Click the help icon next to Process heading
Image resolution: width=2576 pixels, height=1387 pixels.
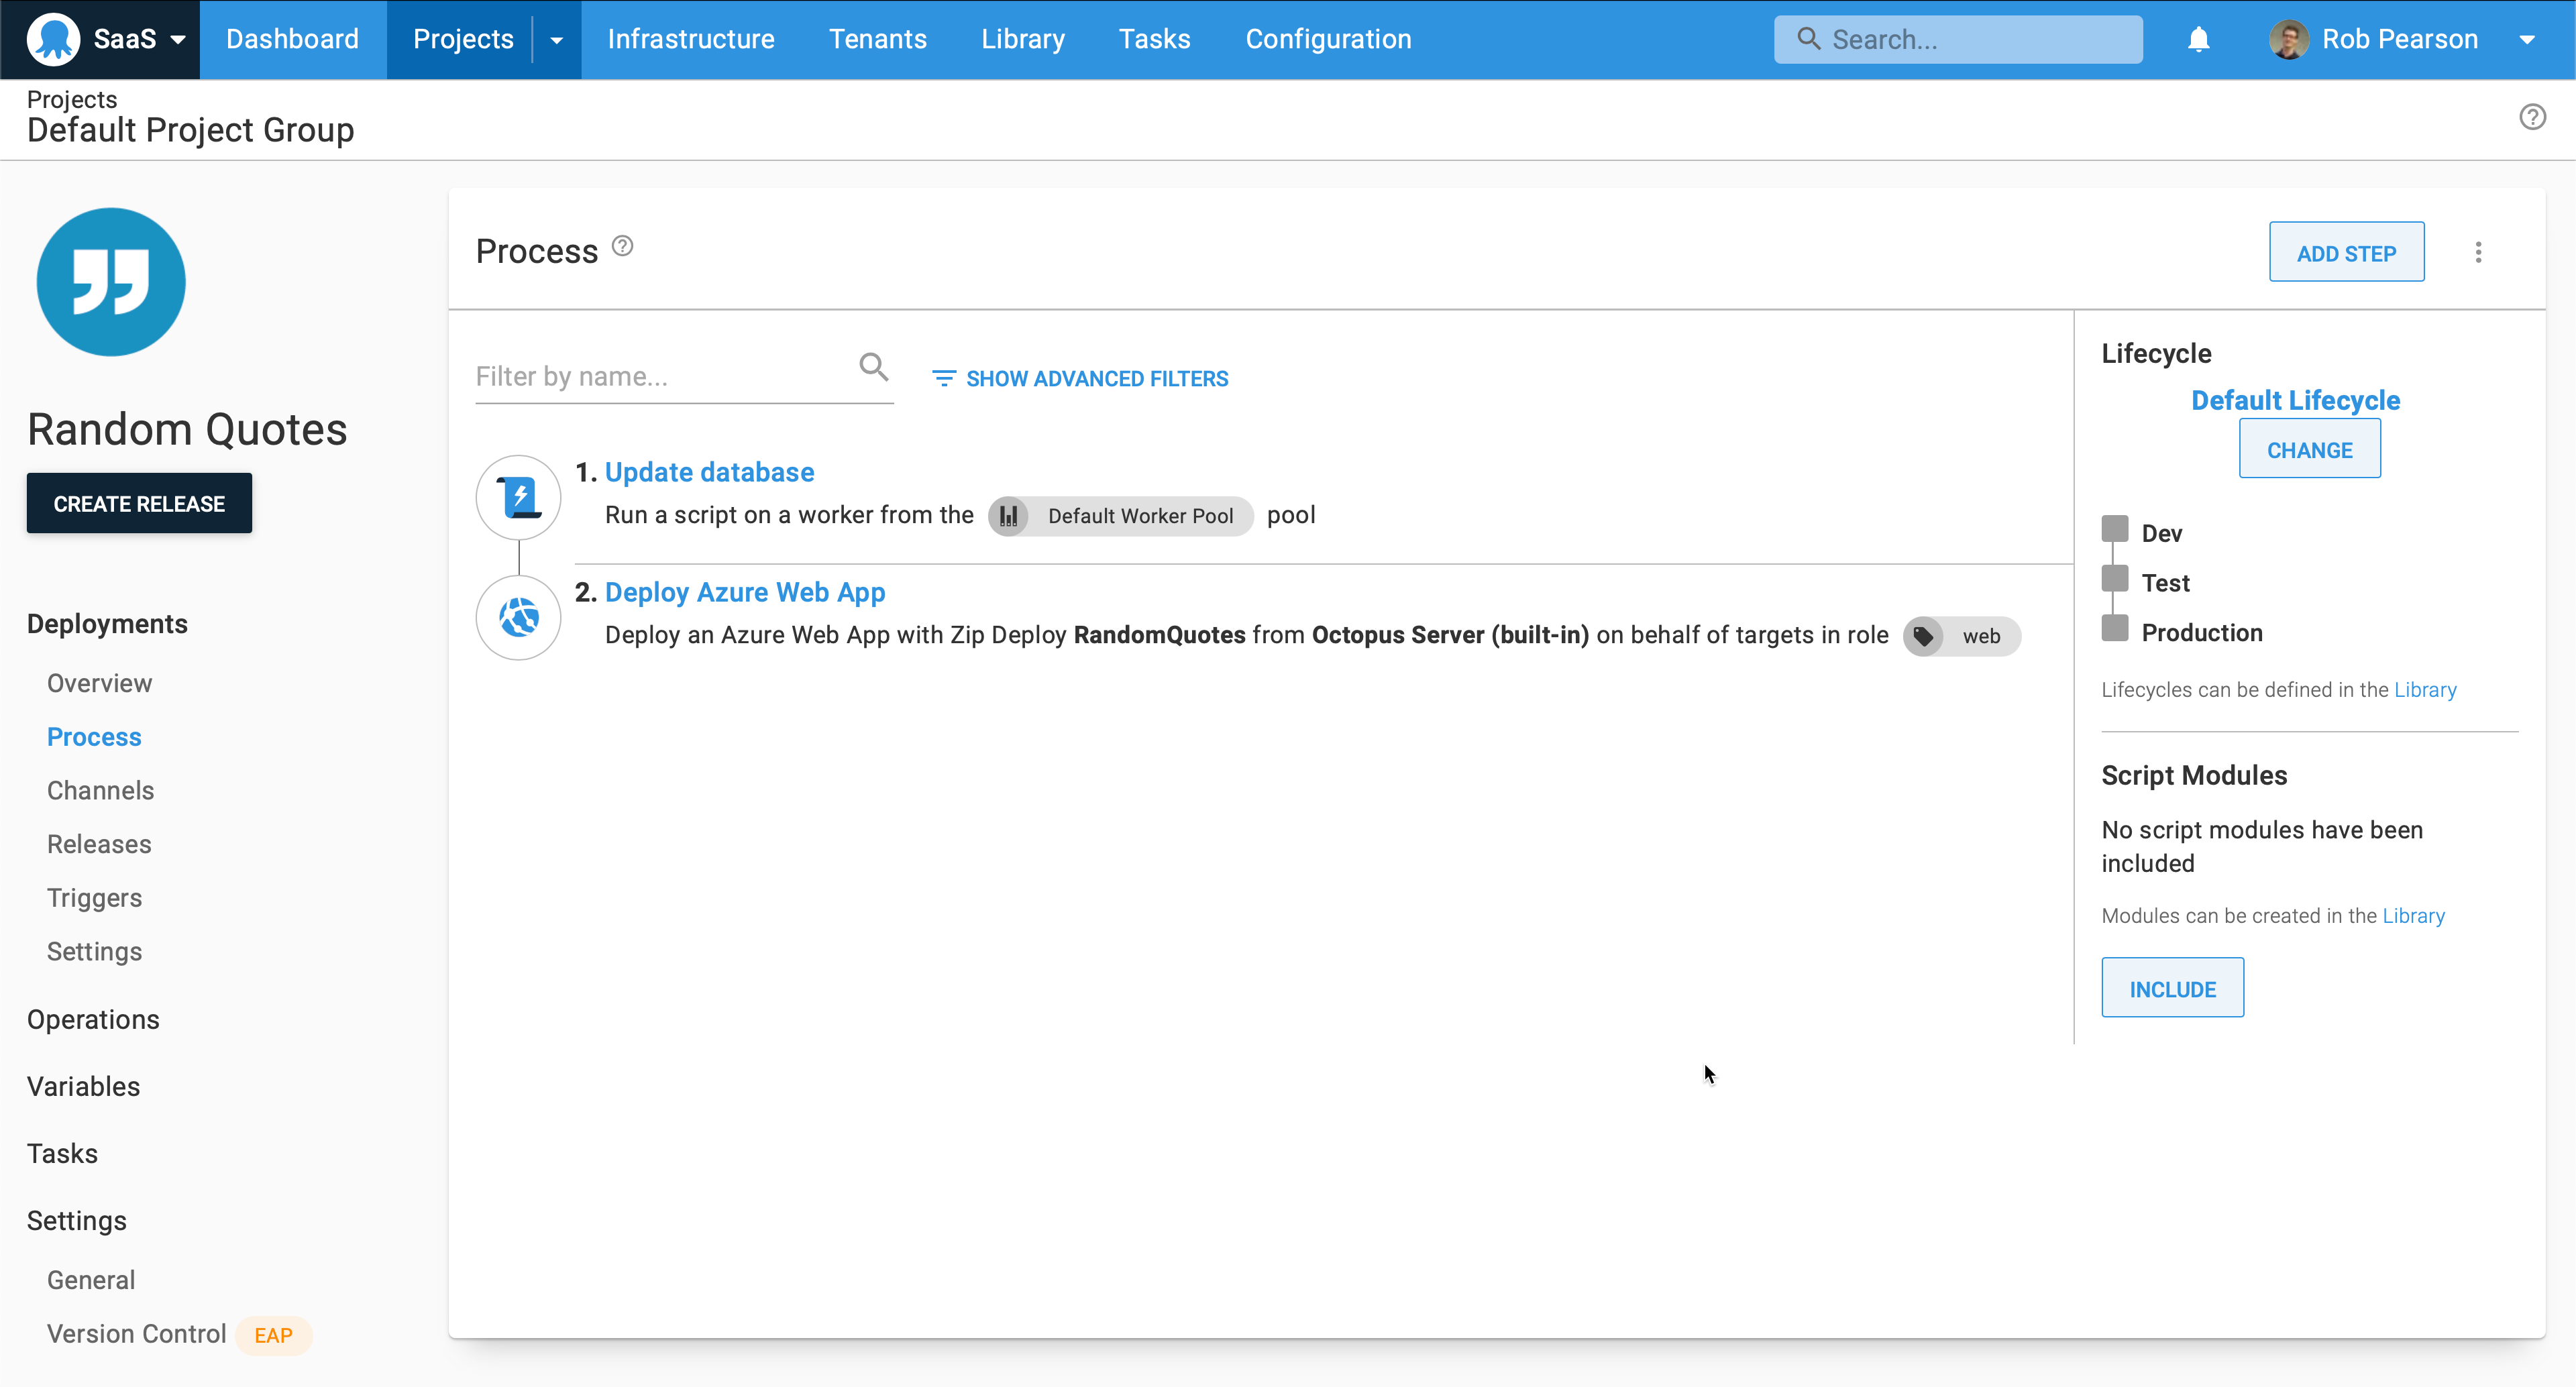pyautogui.click(x=621, y=246)
